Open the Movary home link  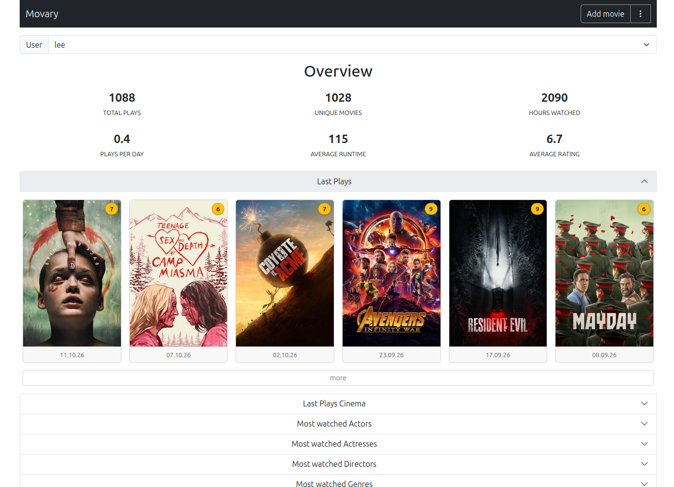click(42, 14)
